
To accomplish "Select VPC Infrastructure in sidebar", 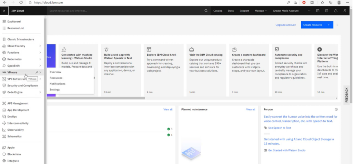I will [17, 79].
